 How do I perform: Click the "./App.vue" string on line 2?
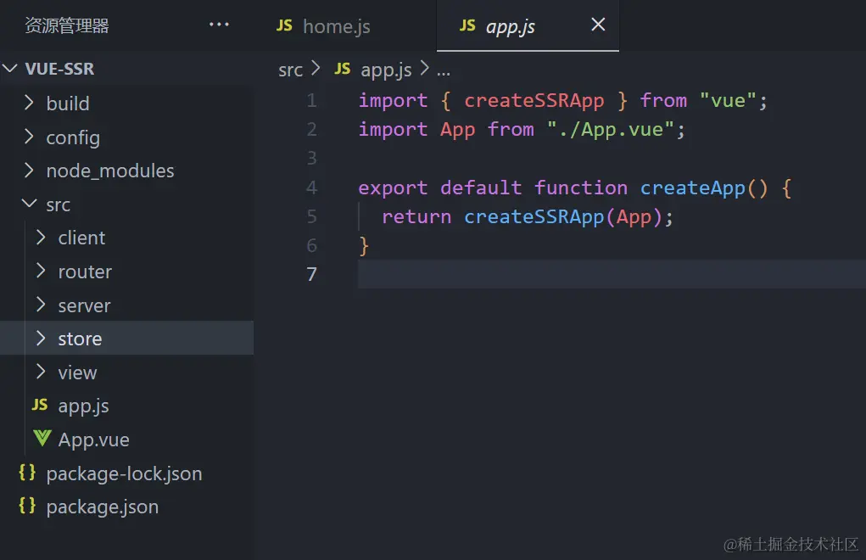tap(611, 130)
